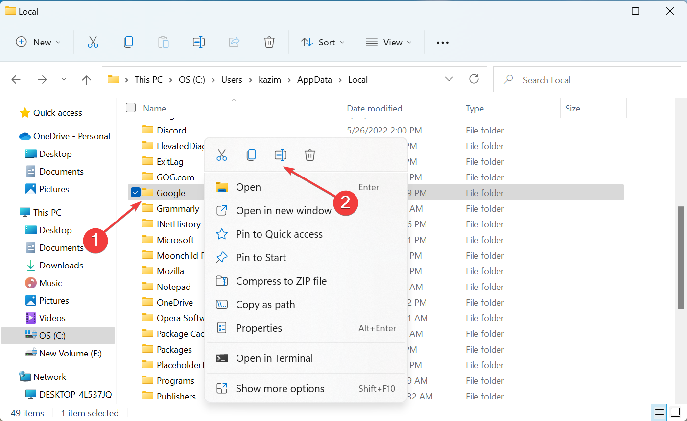Click the Programs folder icon
This screenshot has height=421, width=687.
point(148,380)
